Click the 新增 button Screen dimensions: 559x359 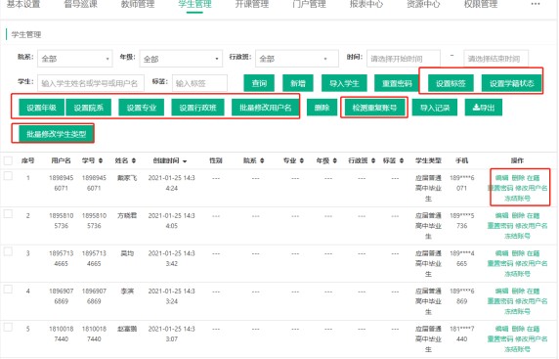298,83
